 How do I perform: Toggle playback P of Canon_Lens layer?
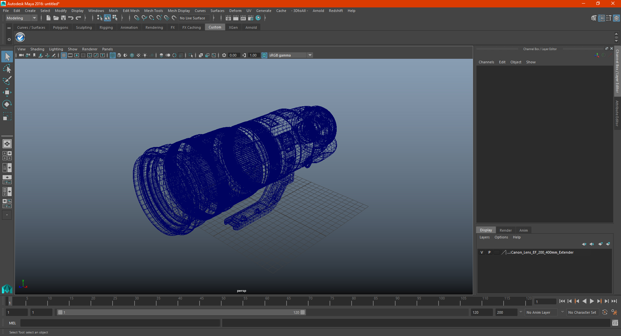point(489,252)
